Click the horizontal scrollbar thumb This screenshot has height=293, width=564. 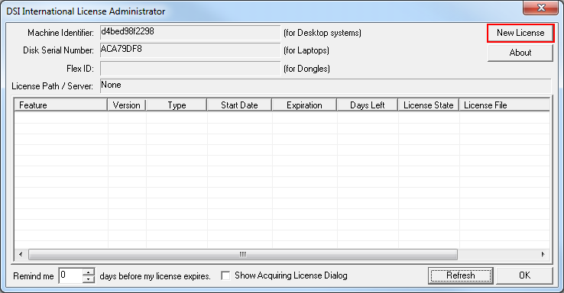[243, 254]
